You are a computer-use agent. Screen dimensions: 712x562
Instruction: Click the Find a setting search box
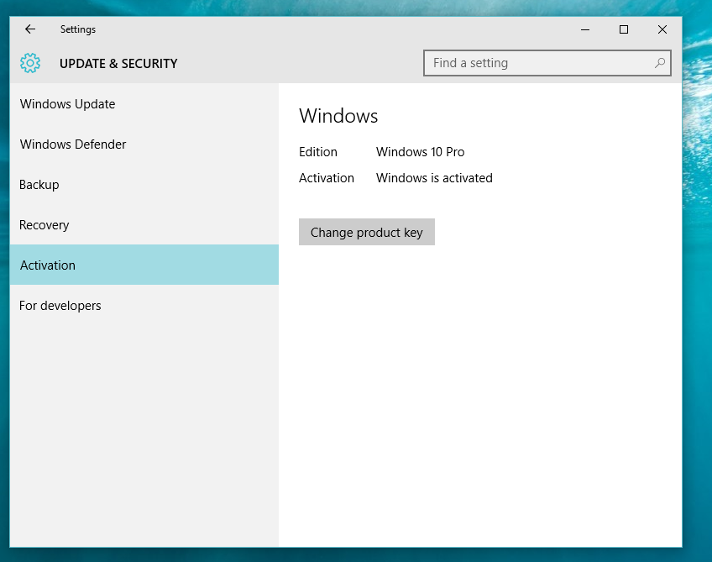(x=537, y=62)
